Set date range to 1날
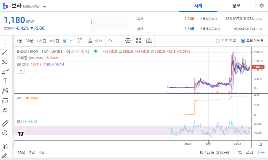 click(x=42, y=153)
